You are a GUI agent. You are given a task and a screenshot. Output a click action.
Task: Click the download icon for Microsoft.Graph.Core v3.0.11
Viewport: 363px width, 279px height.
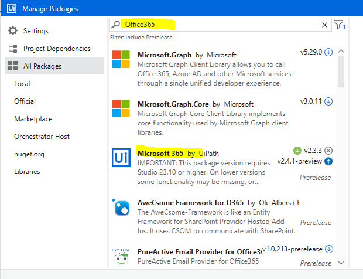[328, 101]
